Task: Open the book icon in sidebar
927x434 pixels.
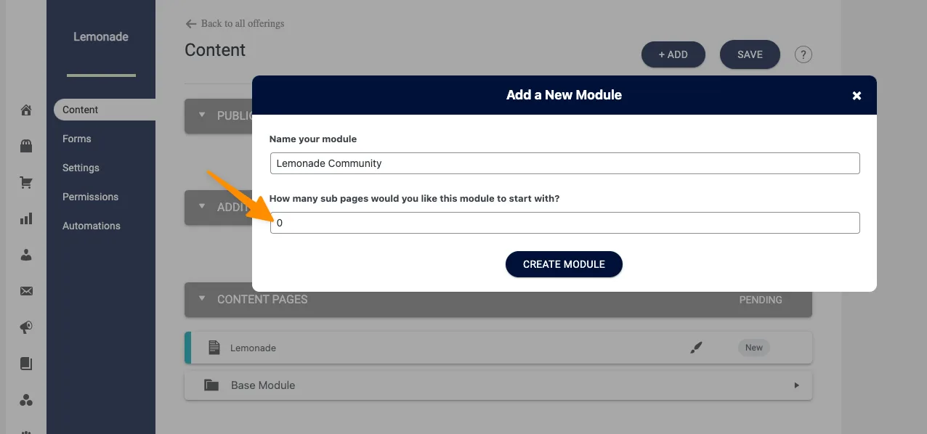Action: (26, 364)
